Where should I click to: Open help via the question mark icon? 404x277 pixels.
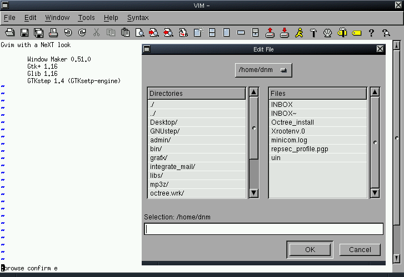pos(371,33)
